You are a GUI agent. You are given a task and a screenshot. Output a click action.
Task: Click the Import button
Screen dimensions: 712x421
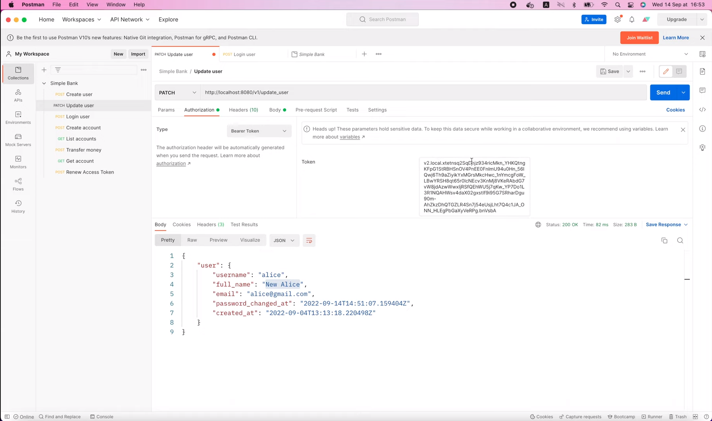138,54
